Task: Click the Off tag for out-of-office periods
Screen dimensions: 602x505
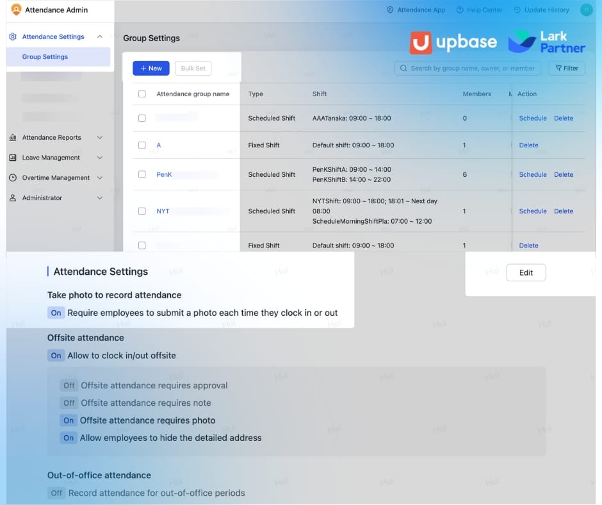Action: pyautogui.click(x=56, y=493)
